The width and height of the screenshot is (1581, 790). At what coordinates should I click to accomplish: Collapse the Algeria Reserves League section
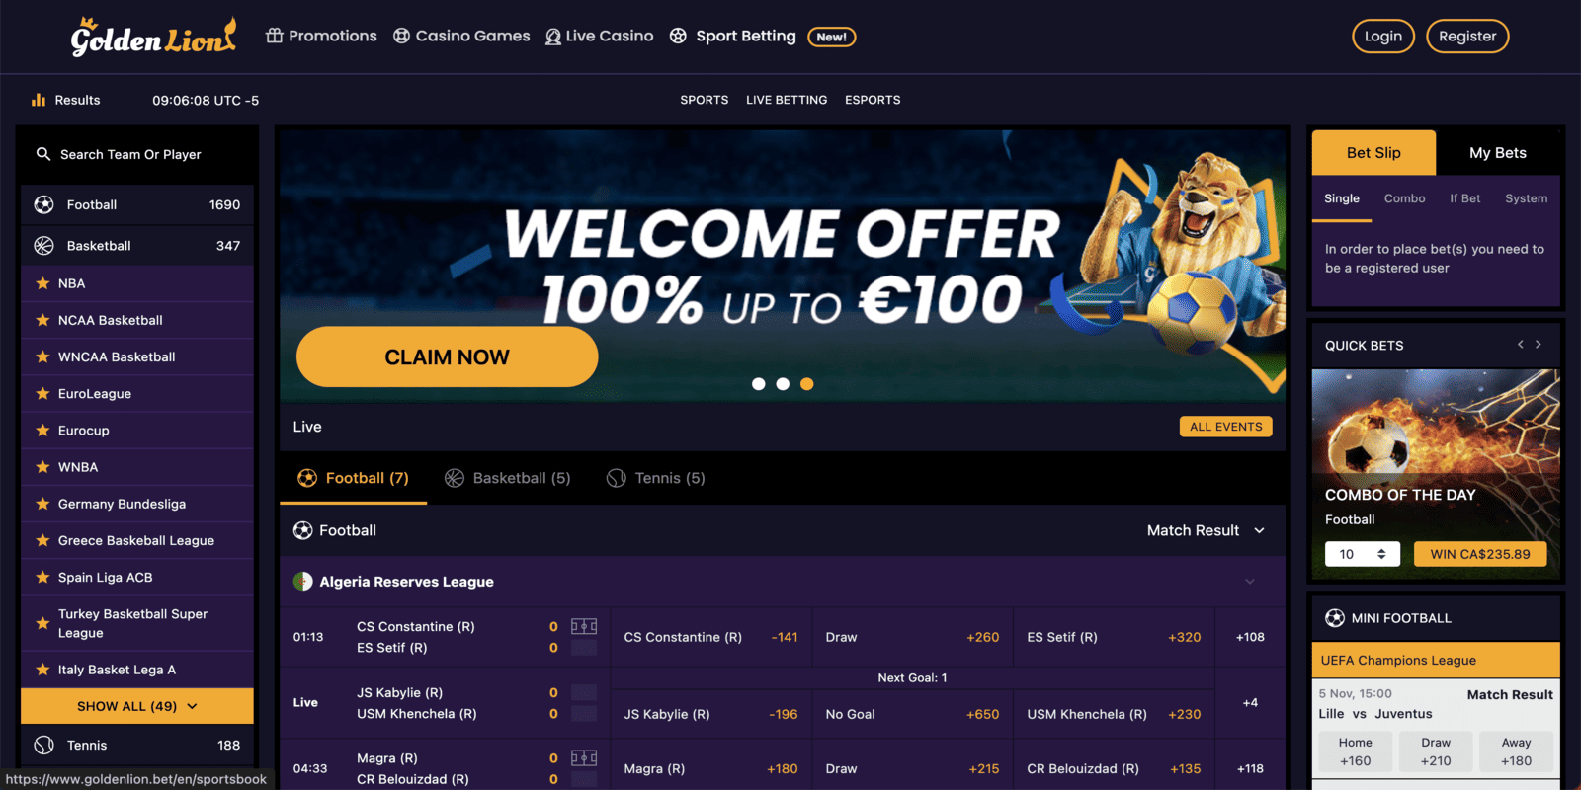point(1250,582)
